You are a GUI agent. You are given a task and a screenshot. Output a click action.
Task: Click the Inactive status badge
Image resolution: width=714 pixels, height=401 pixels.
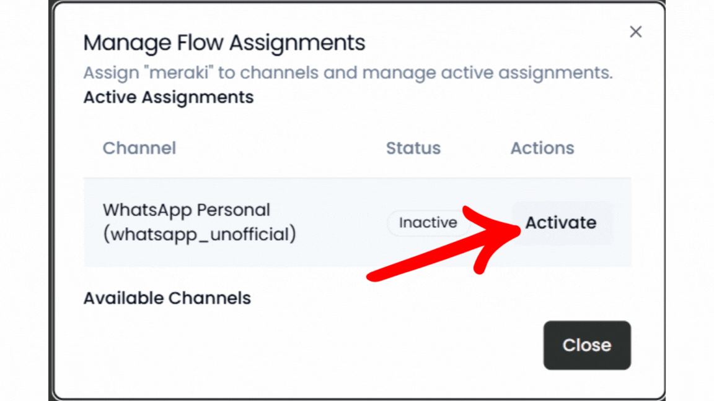pos(428,223)
